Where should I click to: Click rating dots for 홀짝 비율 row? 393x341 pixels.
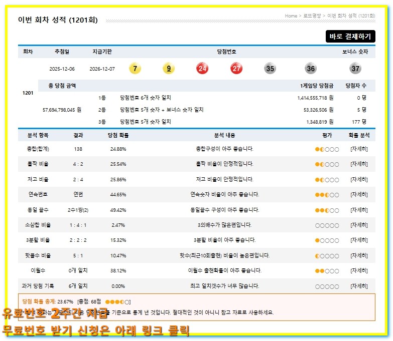(x=327, y=165)
